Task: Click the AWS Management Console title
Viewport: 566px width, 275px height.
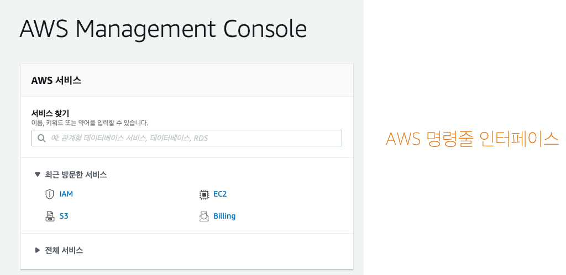Action: click(x=163, y=29)
